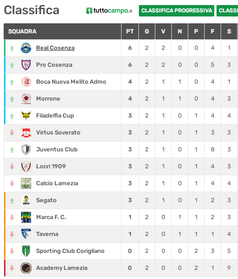The image size is (238, 279).
Task: Open the tuttocampo.it logo link
Action: [x=109, y=11]
